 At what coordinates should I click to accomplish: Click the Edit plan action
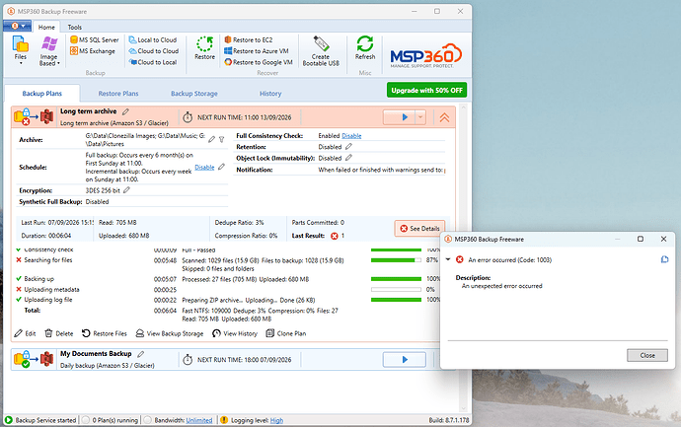point(25,333)
